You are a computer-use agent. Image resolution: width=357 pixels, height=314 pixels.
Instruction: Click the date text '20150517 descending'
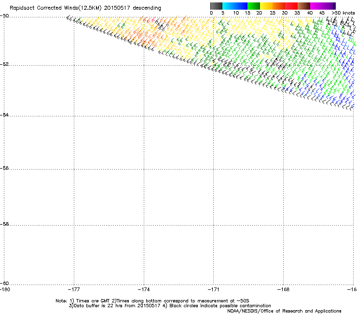133,8
